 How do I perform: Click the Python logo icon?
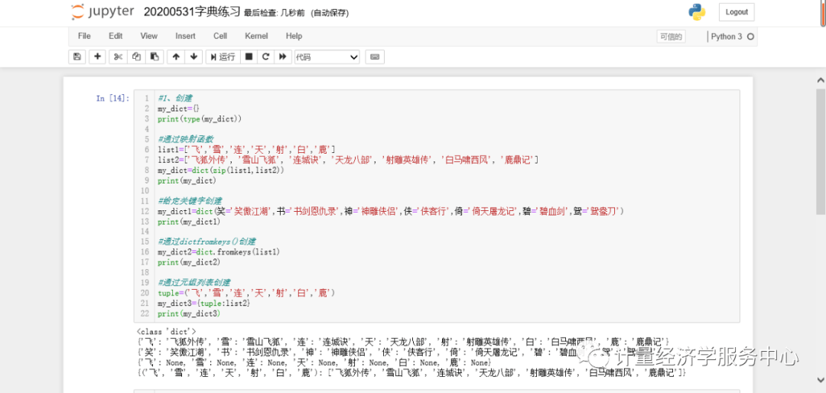pyautogui.click(x=697, y=12)
